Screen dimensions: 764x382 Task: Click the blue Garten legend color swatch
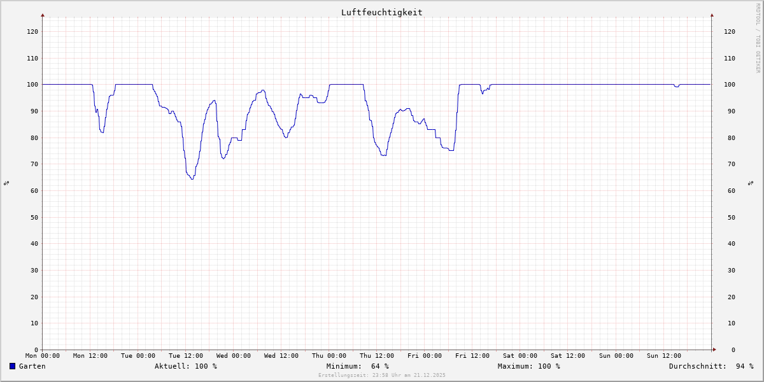(12, 366)
